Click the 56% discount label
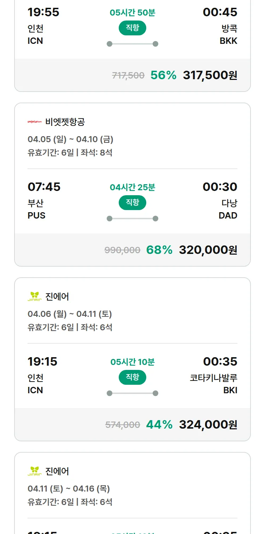This screenshot has height=534, width=265. pos(163,75)
